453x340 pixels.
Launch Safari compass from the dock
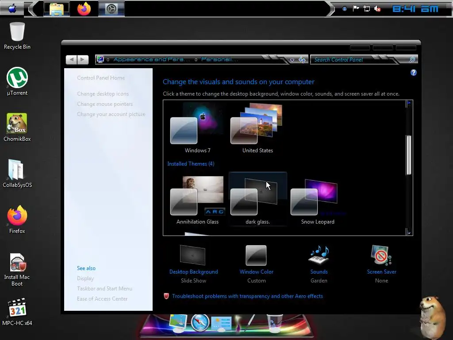point(200,323)
